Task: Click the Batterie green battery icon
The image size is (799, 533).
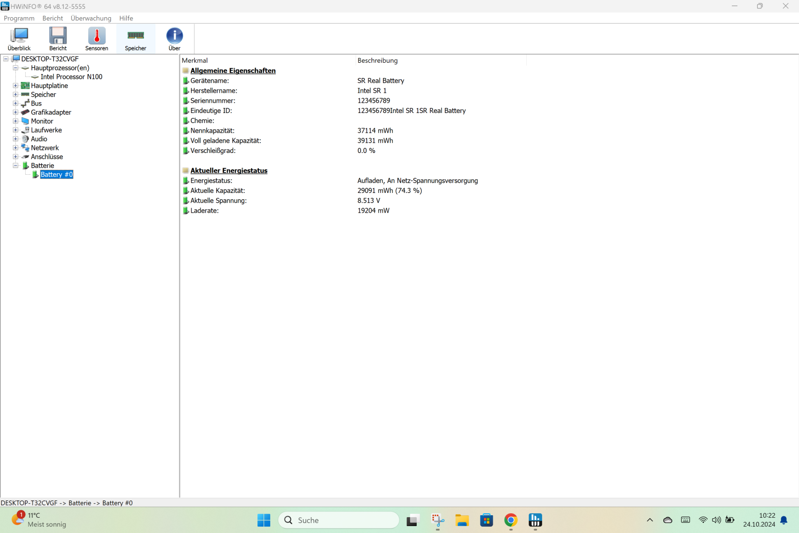Action: (x=25, y=165)
